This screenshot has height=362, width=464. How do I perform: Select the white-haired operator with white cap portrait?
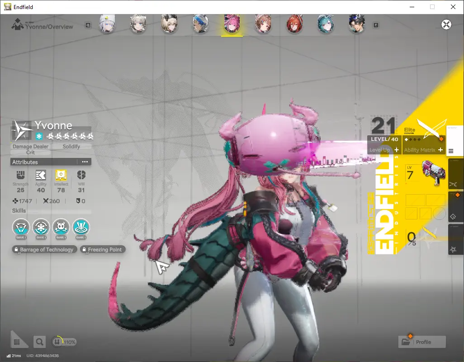point(107,24)
